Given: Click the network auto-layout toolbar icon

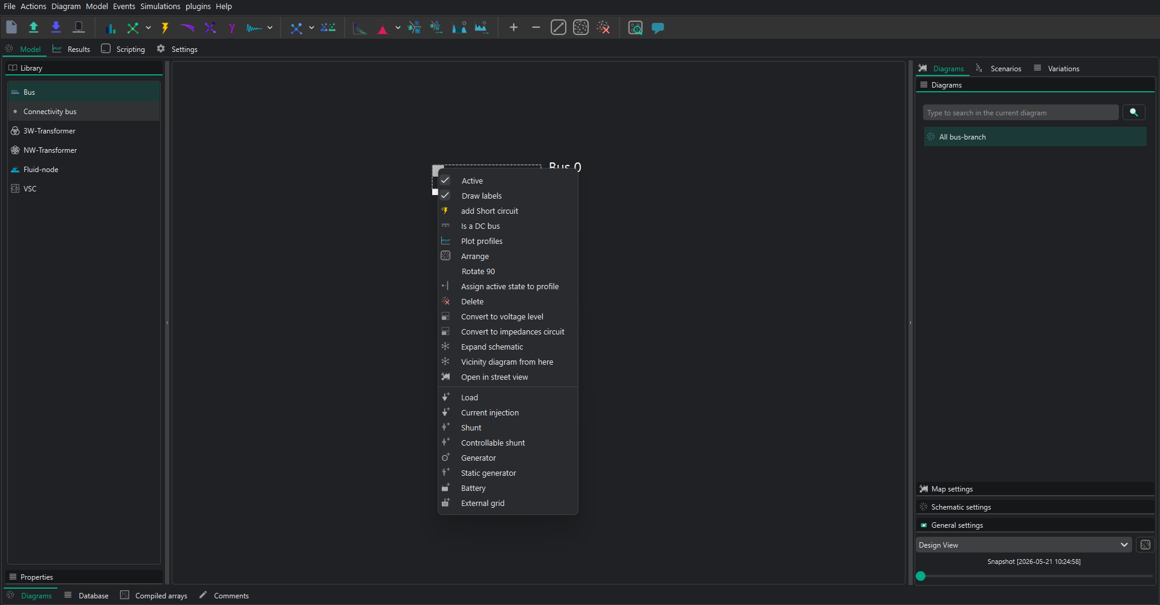Looking at the screenshot, I should (x=581, y=27).
